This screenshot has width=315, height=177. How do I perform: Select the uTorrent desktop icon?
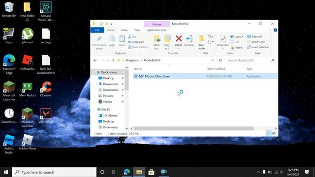coord(28,36)
